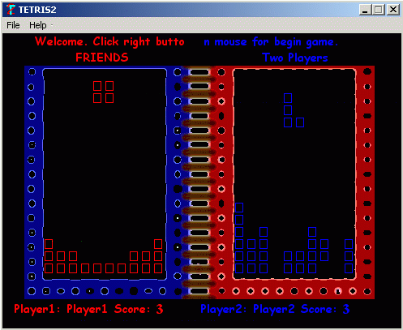Click the blue Two Players label

295,58
